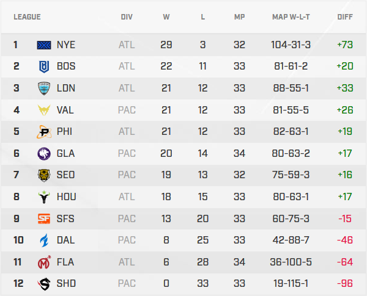Click the New York Excelsior team logo
367x296 pixels.
tap(45, 45)
